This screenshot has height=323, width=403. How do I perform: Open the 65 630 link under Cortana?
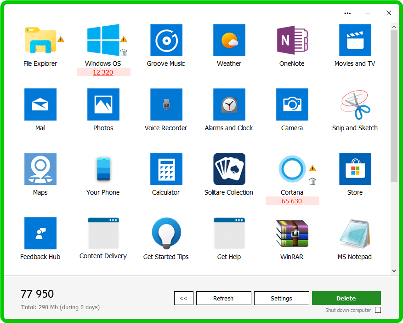click(x=292, y=201)
